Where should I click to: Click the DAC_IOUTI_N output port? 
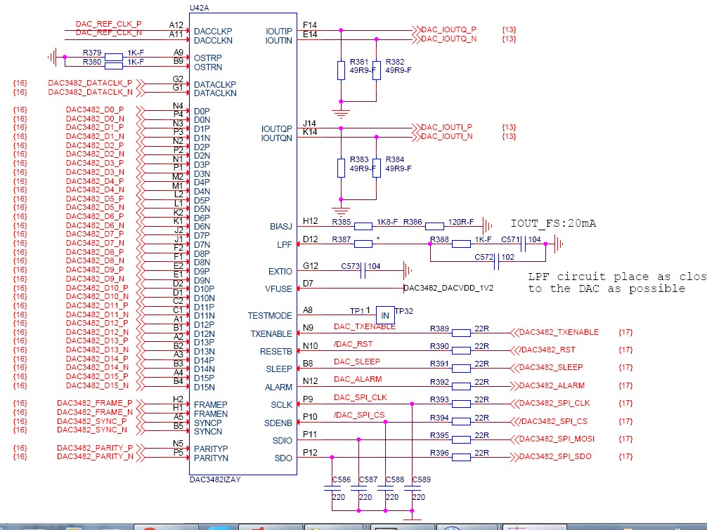coord(446,136)
